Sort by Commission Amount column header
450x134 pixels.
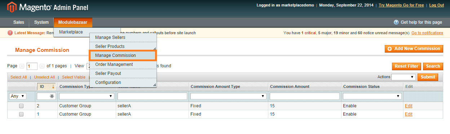[x=290, y=86]
